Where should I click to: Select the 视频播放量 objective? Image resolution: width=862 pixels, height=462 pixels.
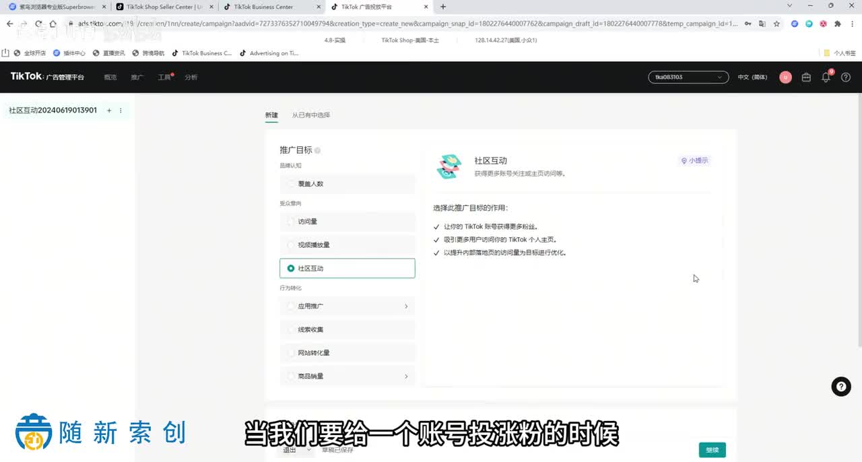tap(347, 245)
